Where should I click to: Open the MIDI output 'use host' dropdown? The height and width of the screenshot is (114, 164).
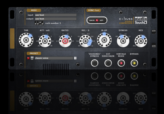click(56, 19)
